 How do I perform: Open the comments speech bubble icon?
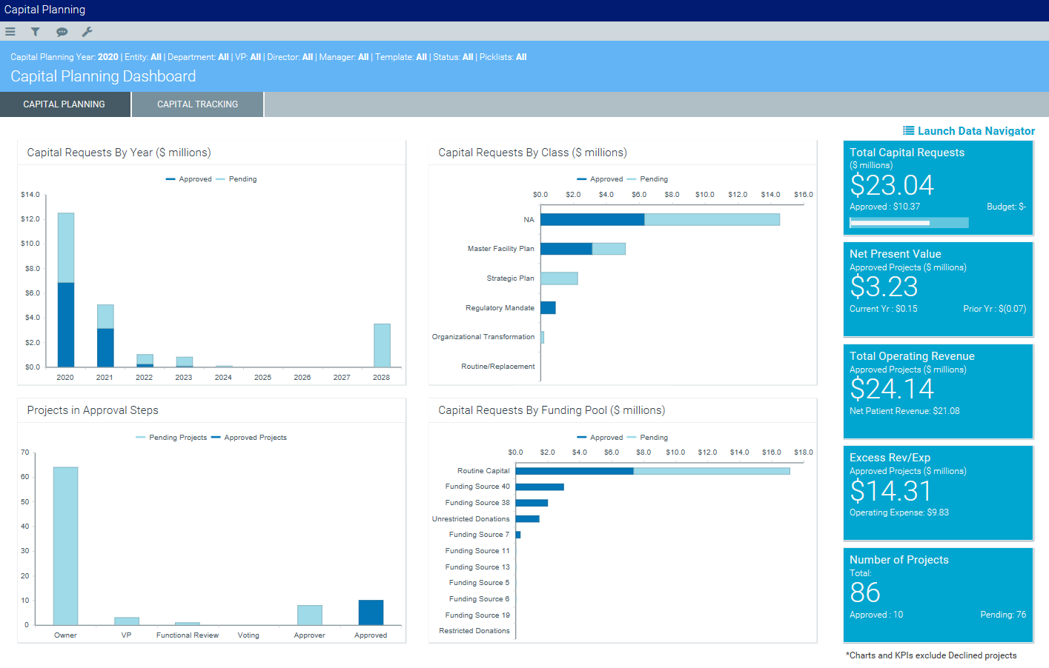pos(62,32)
